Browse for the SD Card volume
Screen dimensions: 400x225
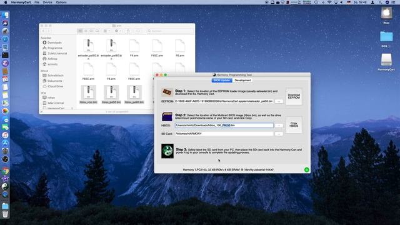279,134
